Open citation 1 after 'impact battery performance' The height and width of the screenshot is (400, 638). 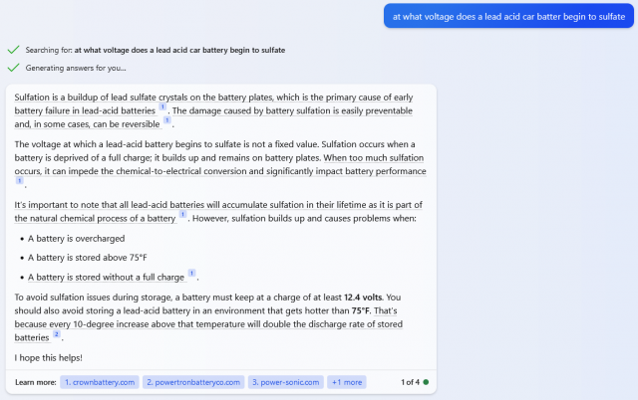click(x=19, y=181)
